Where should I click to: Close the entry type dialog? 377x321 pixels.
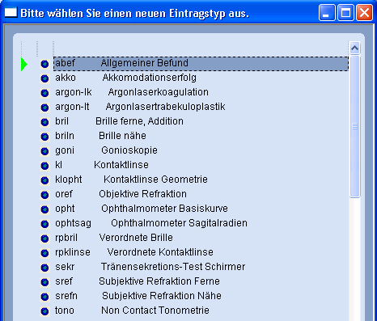pos(364,12)
